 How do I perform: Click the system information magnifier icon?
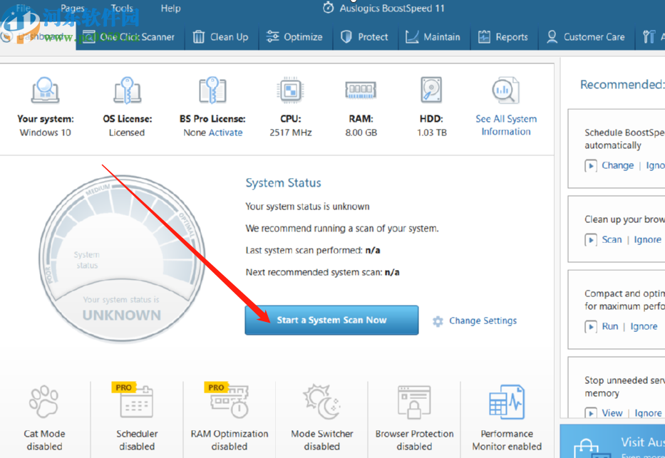click(505, 90)
